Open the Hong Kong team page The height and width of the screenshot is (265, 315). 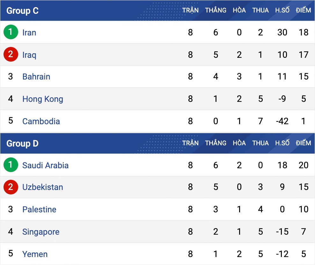[x=43, y=99]
